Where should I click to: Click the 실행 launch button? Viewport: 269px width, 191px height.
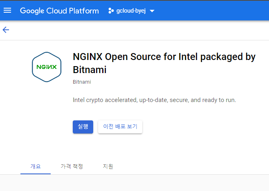click(x=83, y=127)
